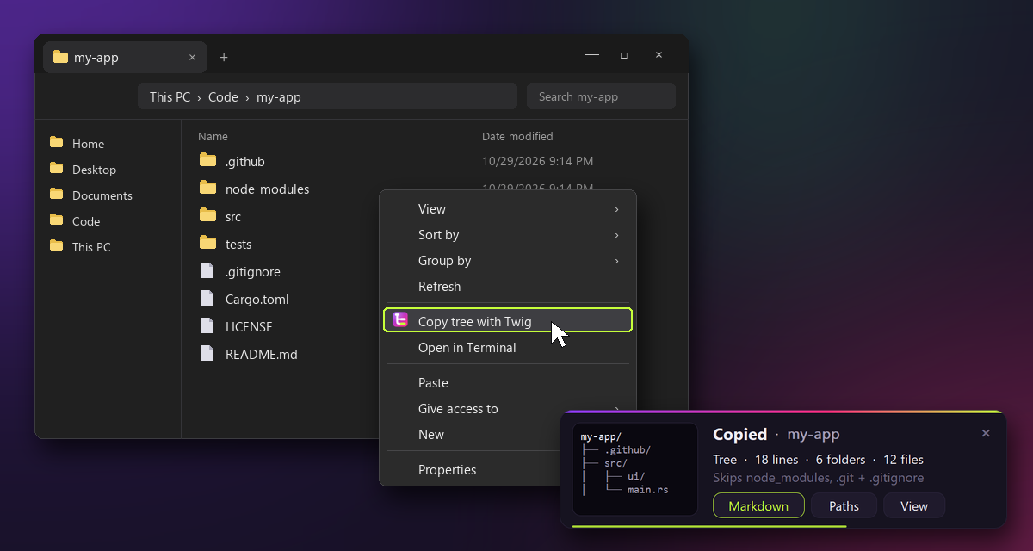1033x551 pixels.
Task: Select the node_modules folder icon
Action: (x=207, y=188)
